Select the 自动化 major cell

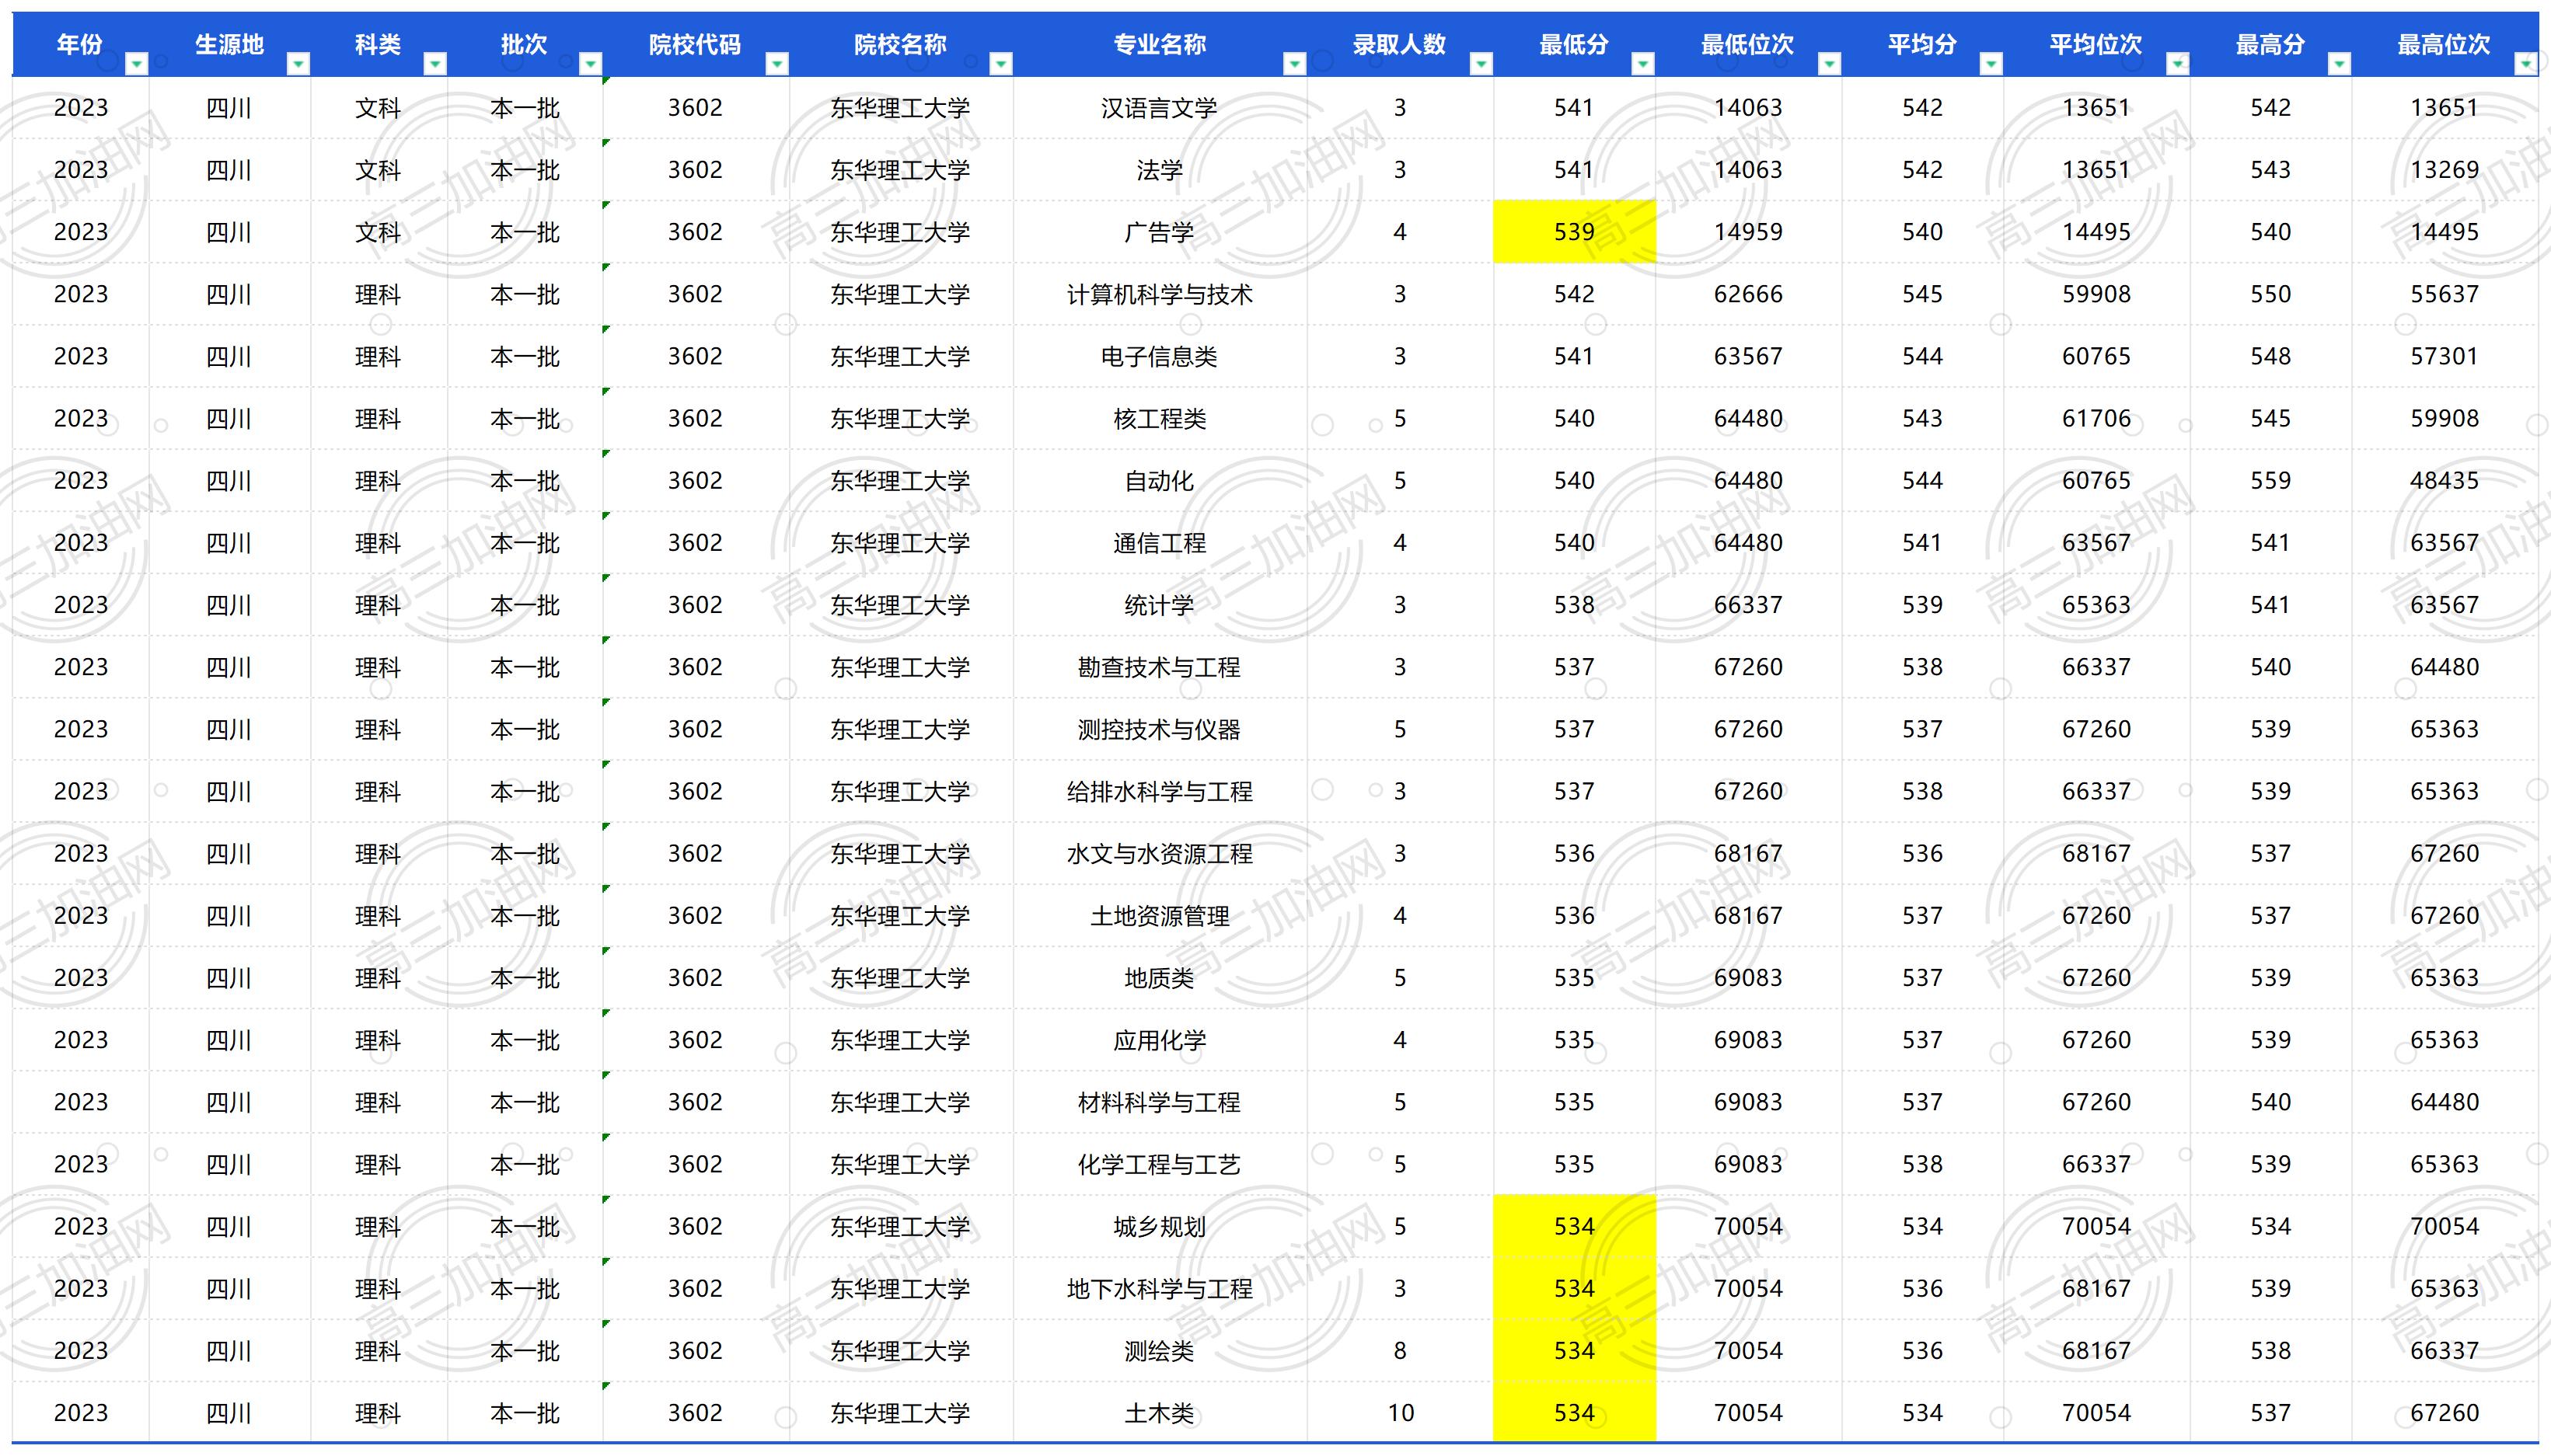pos(1160,481)
